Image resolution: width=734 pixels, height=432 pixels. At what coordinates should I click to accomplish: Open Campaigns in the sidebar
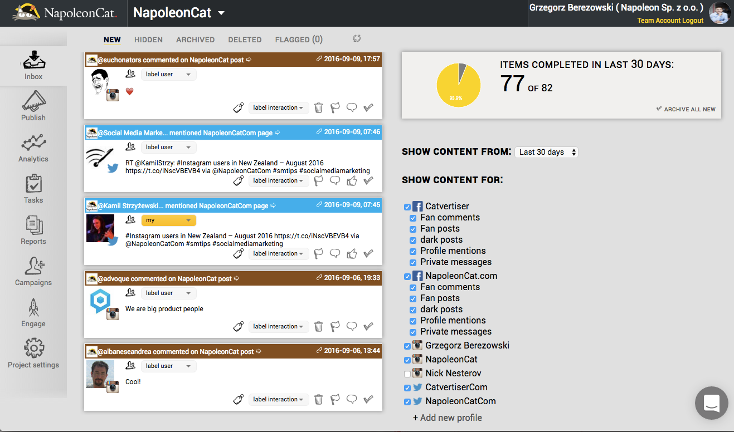[33, 272]
